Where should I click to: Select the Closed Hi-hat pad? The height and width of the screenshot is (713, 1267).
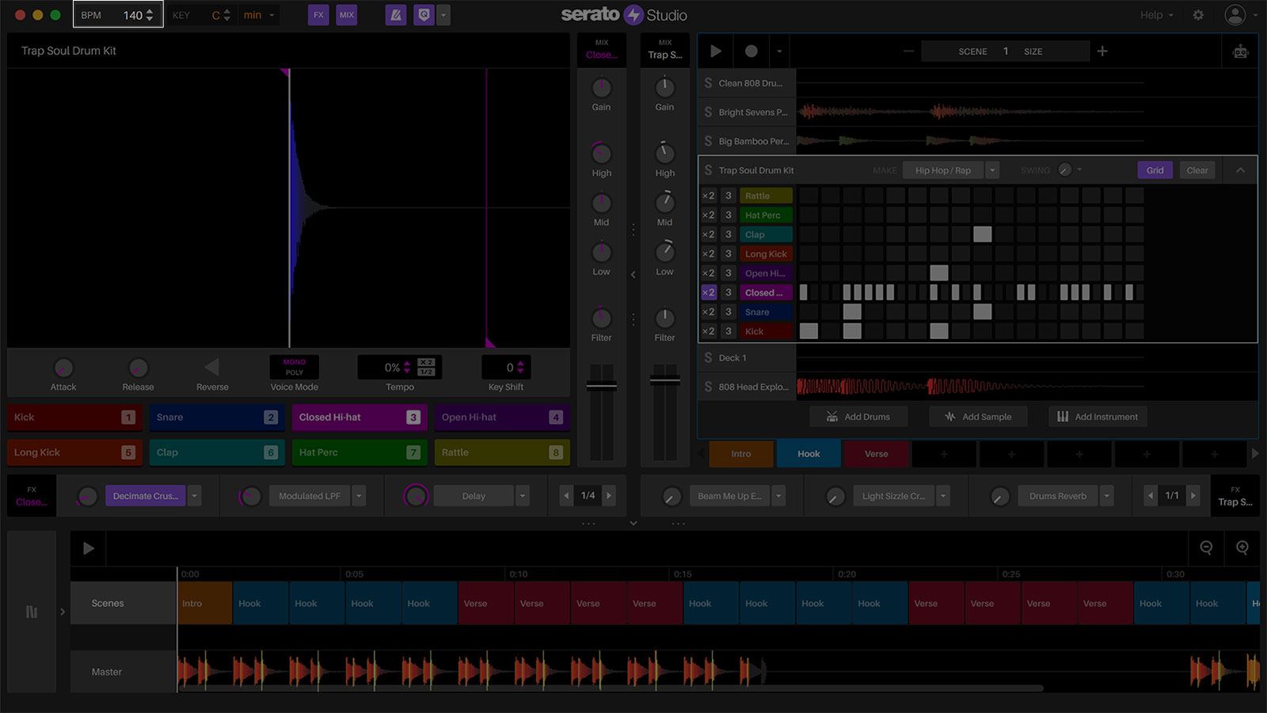[360, 418]
